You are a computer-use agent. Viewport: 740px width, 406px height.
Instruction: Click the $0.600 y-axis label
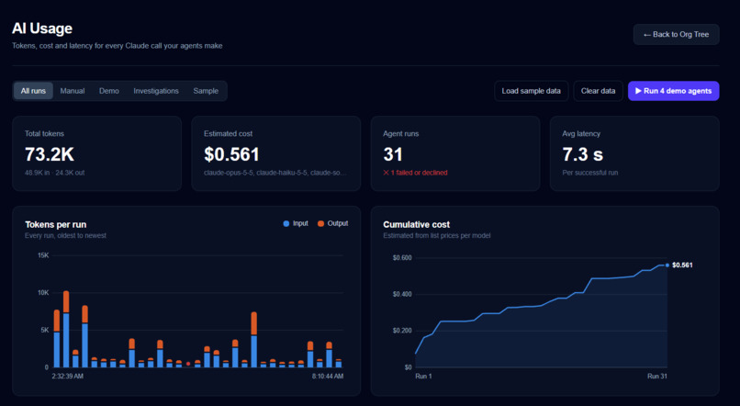pyautogui.click(x=402, y=258)
